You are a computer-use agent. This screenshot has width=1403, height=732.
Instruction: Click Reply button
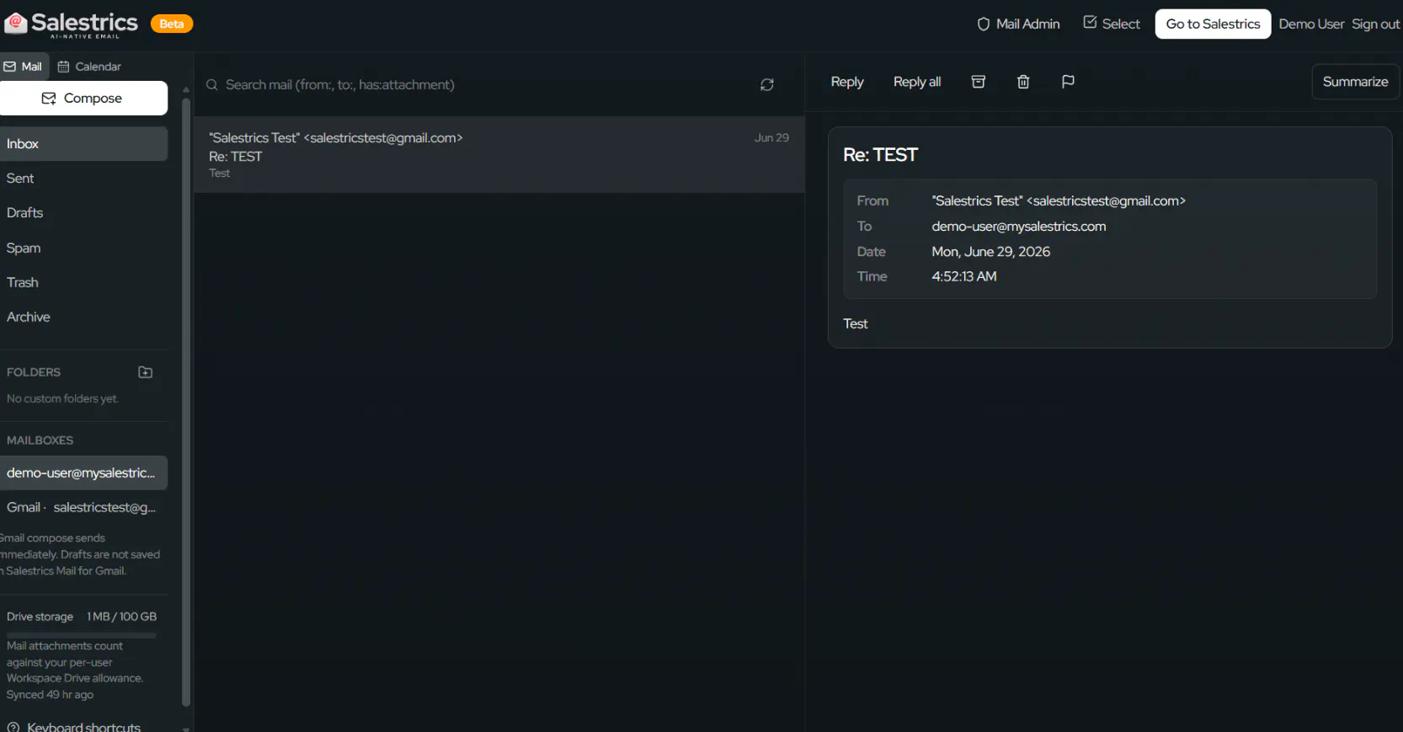(x=847, y=82)
